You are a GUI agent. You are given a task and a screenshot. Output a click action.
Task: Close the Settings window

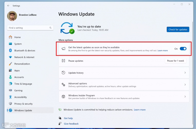point(189,4)
